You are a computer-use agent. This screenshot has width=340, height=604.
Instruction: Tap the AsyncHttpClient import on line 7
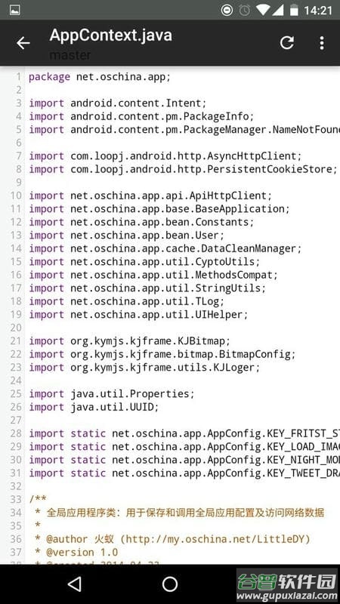(x=165, y=156)
